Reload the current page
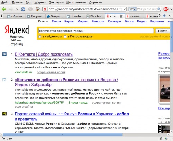Viewport: 173px width, 141px height. 23,9
